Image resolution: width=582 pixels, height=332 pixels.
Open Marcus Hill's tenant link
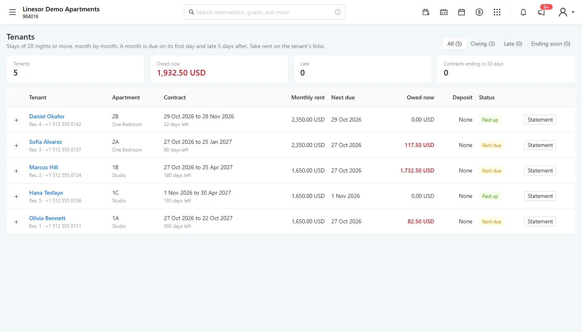point(44,167)
